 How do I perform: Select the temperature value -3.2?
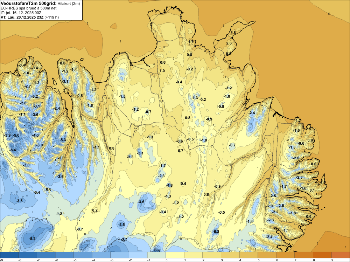35,96
